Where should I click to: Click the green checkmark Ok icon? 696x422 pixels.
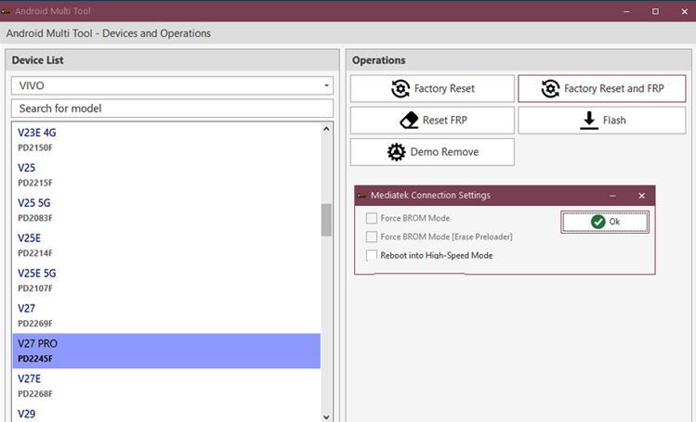[x=598, y=222]
